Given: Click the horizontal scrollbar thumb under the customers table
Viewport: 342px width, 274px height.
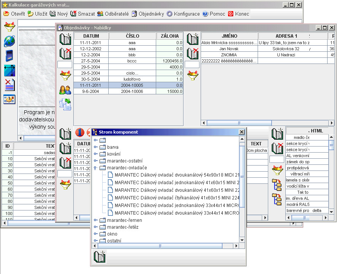Looking at the screenshot, I should click(x=239, y=123).
